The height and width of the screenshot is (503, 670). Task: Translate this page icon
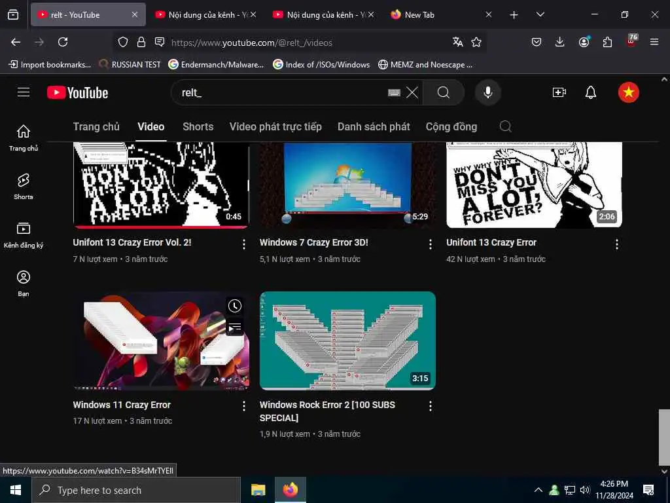[x=457, y=42]
